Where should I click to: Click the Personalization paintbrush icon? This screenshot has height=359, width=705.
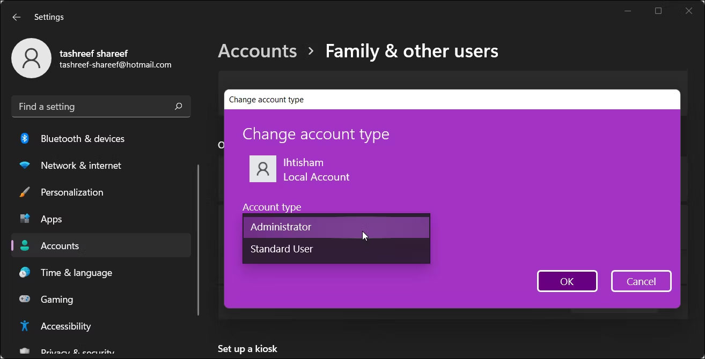pos(25,192)
